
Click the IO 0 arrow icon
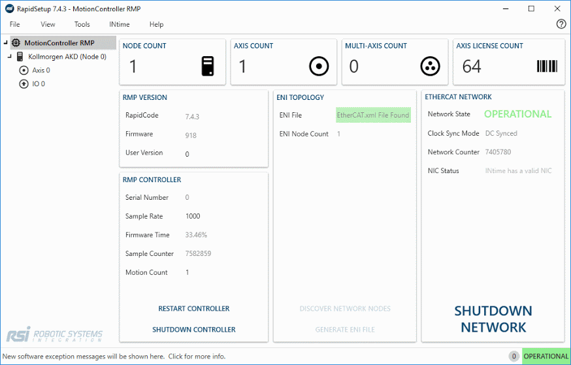pos(24,84)
